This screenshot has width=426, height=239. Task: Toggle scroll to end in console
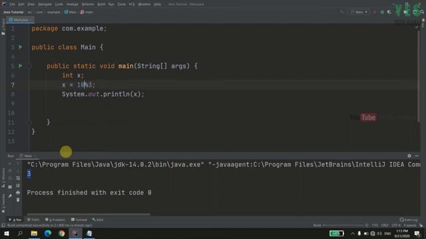[18, 185]
